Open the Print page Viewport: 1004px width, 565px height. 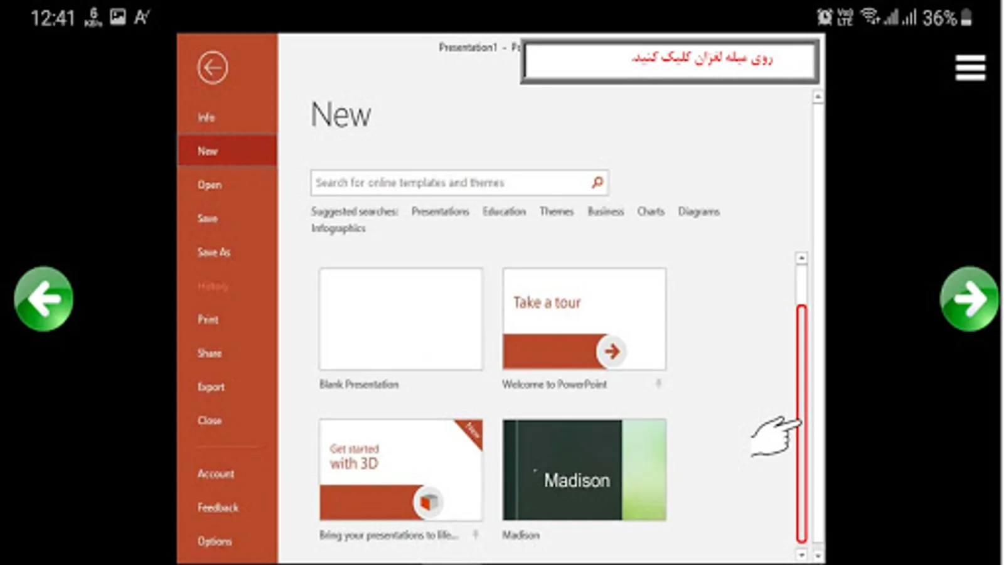[x=208, y=320]
